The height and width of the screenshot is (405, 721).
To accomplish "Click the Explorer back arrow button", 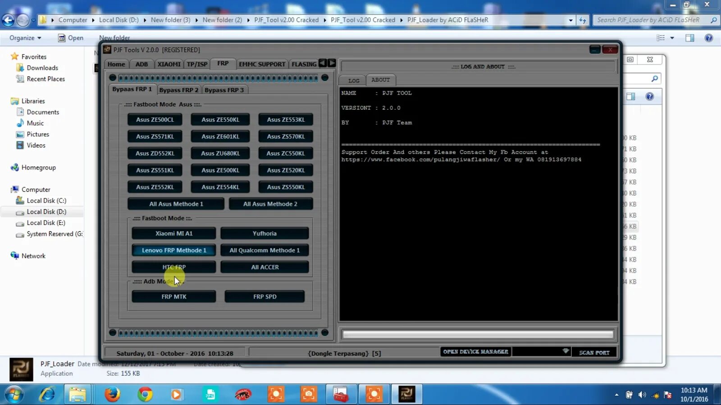I will pos(8,20).
